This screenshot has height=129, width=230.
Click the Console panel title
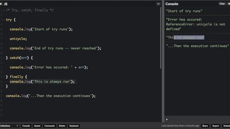click(172, 4)
